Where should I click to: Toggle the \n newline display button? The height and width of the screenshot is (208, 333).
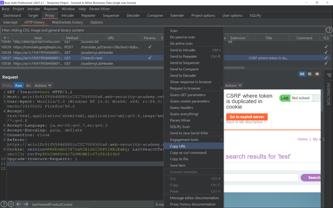coord(28,85)
